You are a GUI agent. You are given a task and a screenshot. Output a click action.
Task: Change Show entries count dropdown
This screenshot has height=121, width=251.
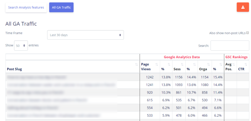pyautogui.click(x=21, y=46)
